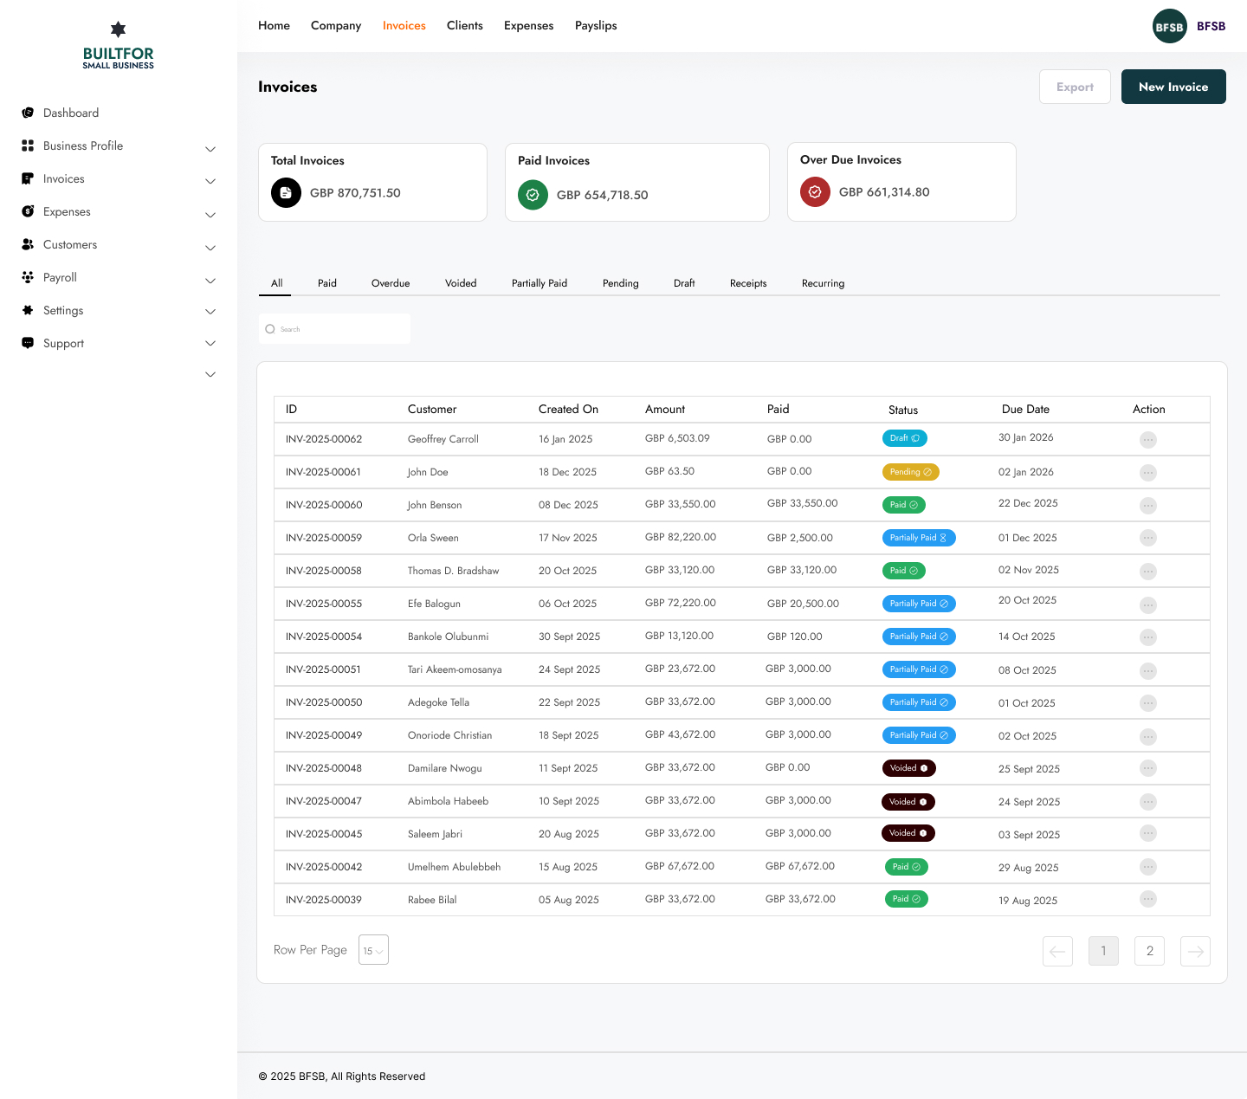The image size is (1247, 1099).
Task: Switch to the Overdue tab
Action: [x=391, y=283]
